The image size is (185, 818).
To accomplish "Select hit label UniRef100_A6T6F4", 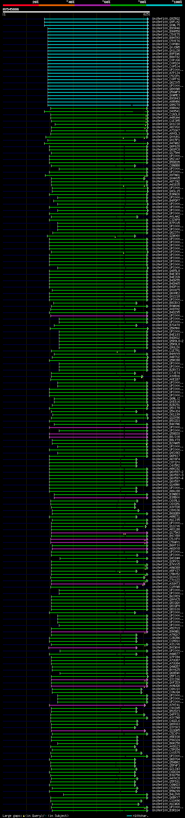I will [x=166, y=459].
